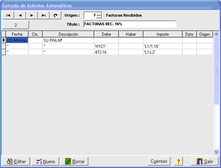The image size is (221, 168).
Task: Refresh the records list
Action: (55, 15)
